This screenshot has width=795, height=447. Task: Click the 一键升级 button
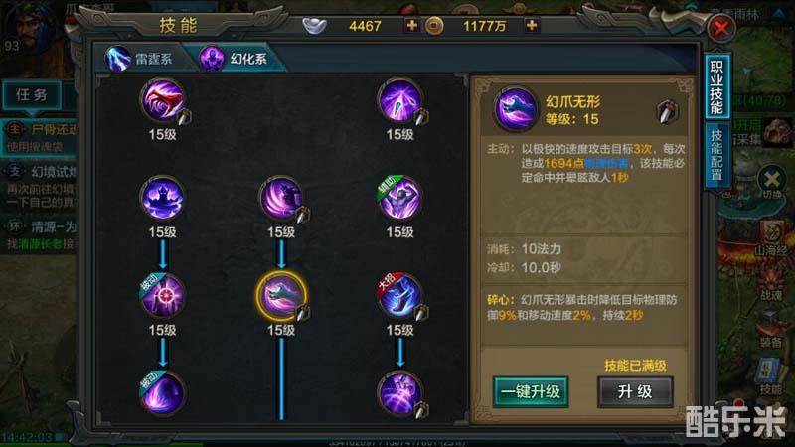[531, 391]
